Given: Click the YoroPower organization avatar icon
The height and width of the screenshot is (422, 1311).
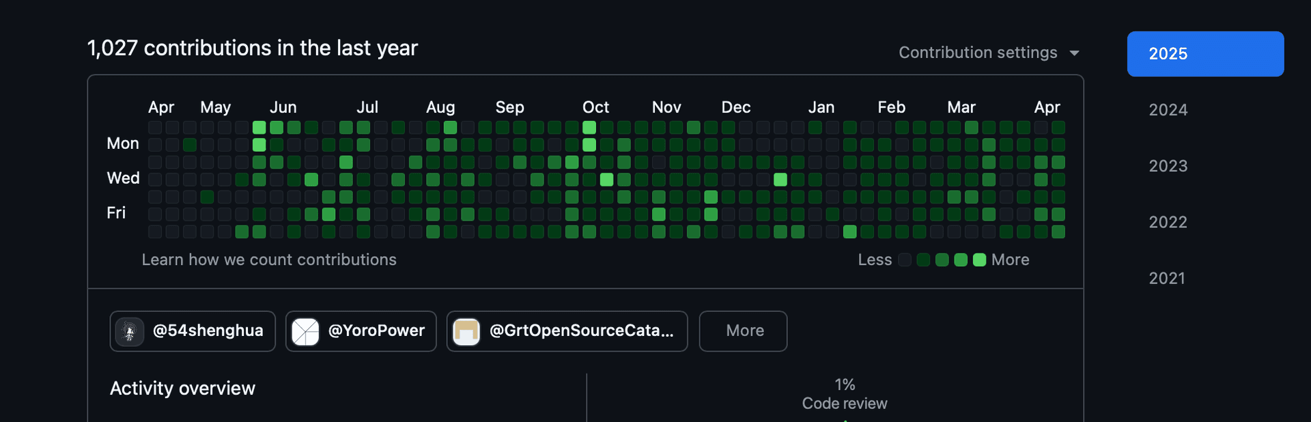Looking at the screenshot, I should point(305,332).
